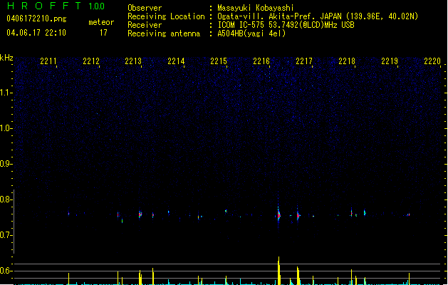Click the 2219 time axis marker
Screen dimensions: 448x285
390,61
